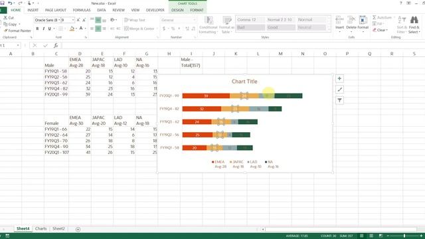The image size is (425, 239).
Task: Select the Chart Title text
Action: (244, 81)
